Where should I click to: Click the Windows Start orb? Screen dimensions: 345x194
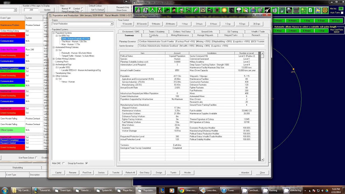coord(5,190)
